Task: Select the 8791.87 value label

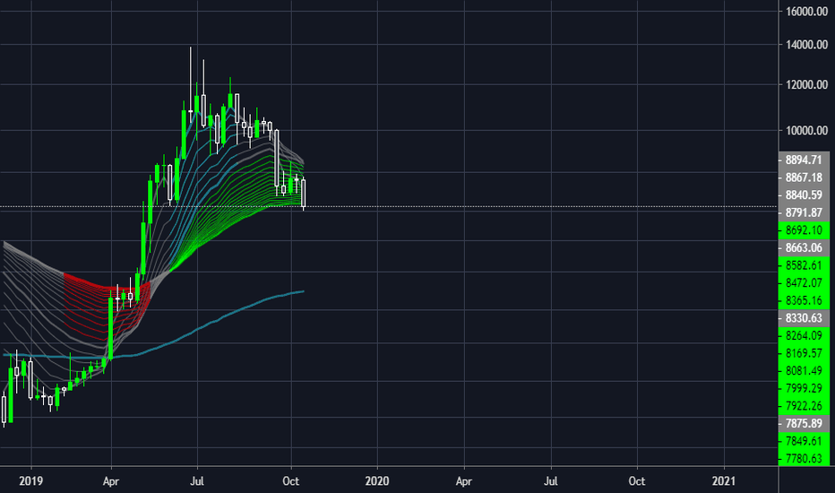Action: [804, 212]
